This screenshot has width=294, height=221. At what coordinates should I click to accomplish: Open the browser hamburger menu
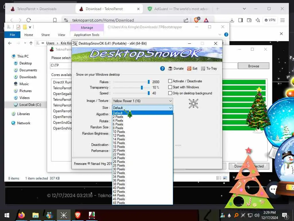click(283, 20)
